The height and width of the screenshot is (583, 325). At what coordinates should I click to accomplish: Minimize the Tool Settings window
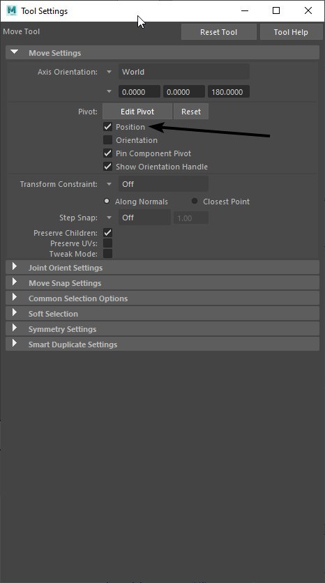coord(244,10)
